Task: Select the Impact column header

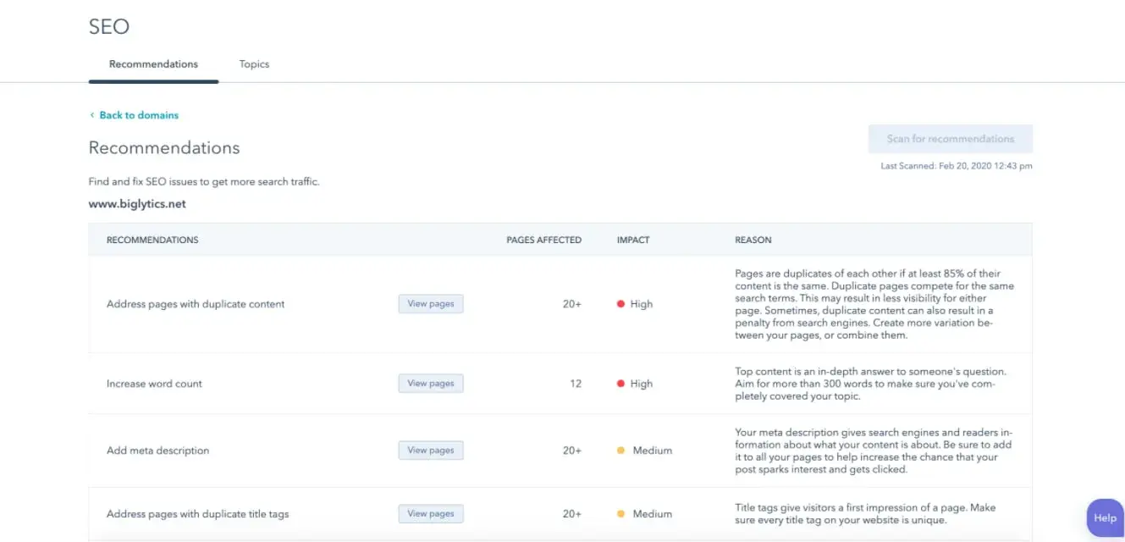Action: point(633,241)
